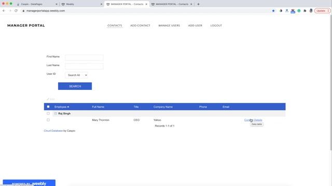Click the blue SEARCH button

(x=75, y=86)
